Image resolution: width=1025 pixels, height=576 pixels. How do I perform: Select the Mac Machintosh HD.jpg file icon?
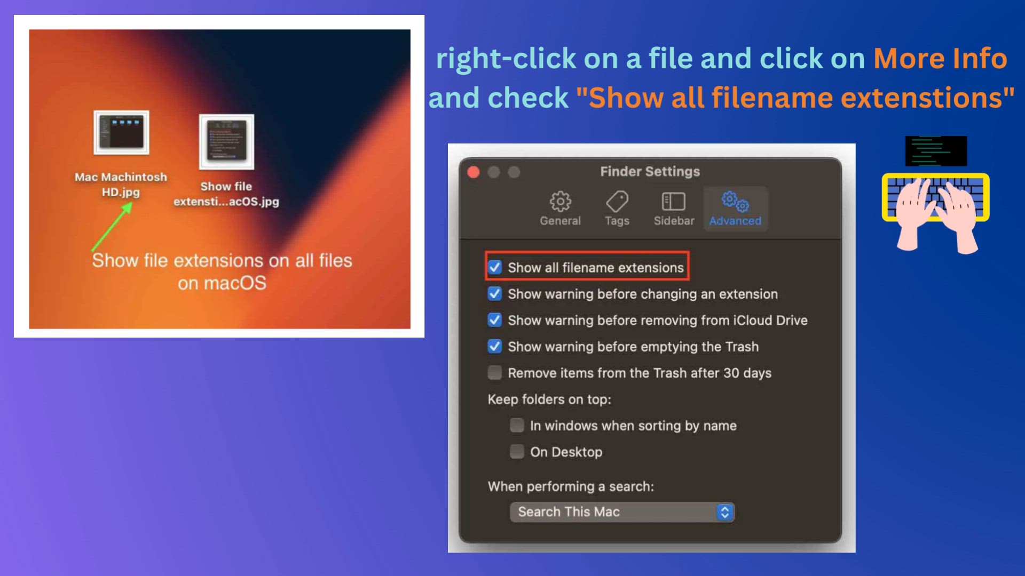[x=121, y=132]
